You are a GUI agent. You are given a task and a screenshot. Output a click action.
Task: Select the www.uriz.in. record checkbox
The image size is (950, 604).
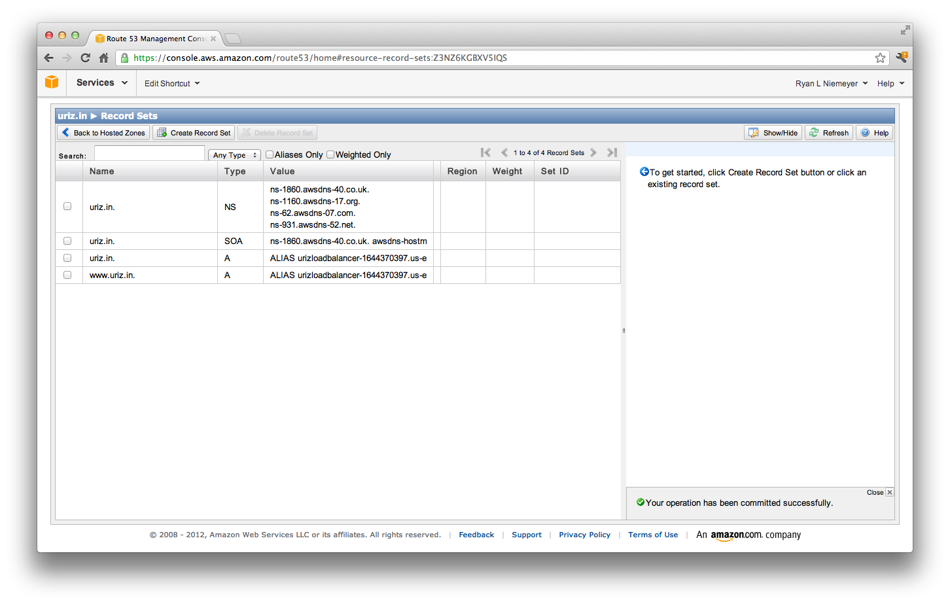coord(67,275)
